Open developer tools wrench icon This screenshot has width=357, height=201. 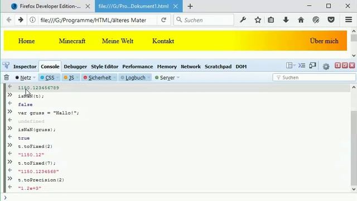(x=243, y=20)
